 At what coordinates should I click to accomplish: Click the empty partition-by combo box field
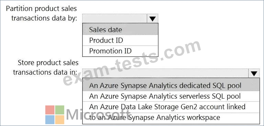pos(115,19)
